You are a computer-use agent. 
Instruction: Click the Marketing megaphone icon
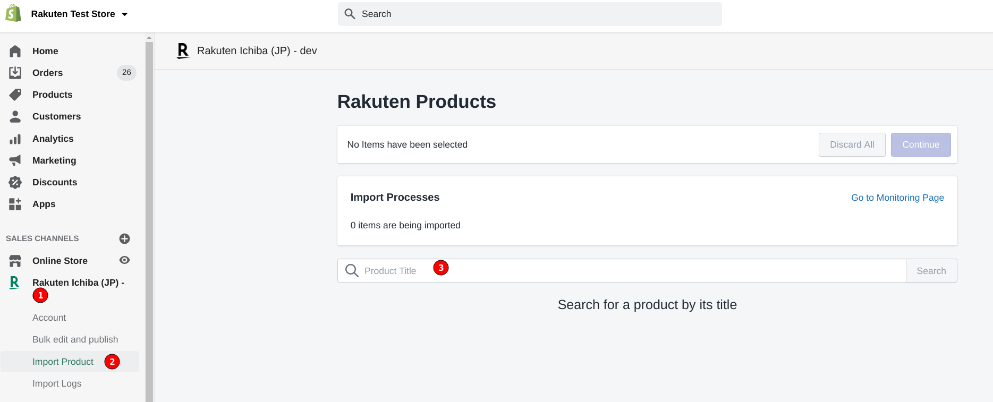pos(15,160)
